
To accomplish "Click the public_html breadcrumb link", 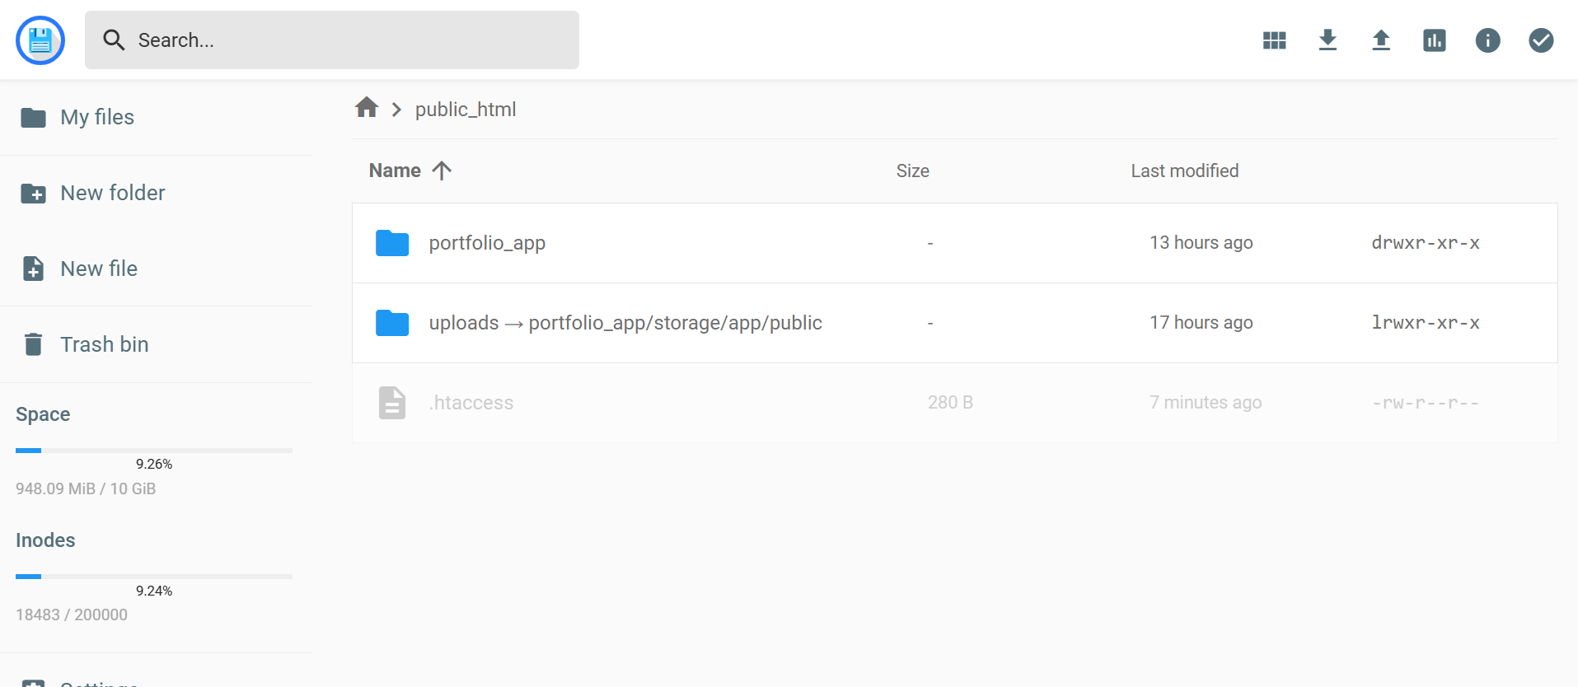I will [465, 110].
